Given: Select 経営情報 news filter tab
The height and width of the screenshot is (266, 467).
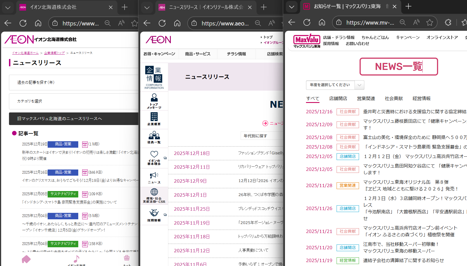Looking at the screenshot, I should [x=421, y=98].
